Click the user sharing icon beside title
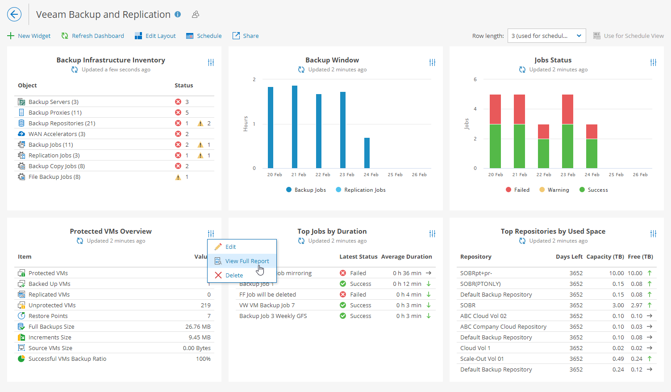Image resolution: width=671 pixels, height=392 pixels. click(196, 14)
